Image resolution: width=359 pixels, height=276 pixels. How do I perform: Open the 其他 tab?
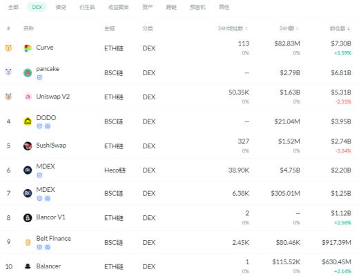[224, 7]
